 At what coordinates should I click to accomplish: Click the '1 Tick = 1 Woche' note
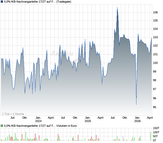coord(13,114)
